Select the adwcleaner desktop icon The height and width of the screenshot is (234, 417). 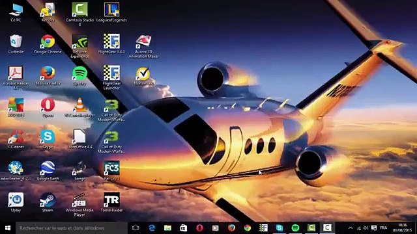click(16, 170)
